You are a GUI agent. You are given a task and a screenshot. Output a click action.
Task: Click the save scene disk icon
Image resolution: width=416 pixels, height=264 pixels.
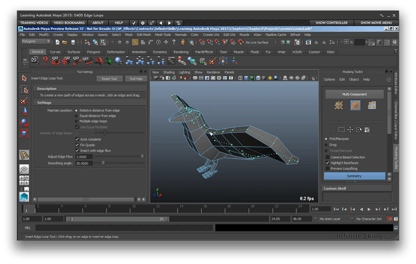point(73,42)
